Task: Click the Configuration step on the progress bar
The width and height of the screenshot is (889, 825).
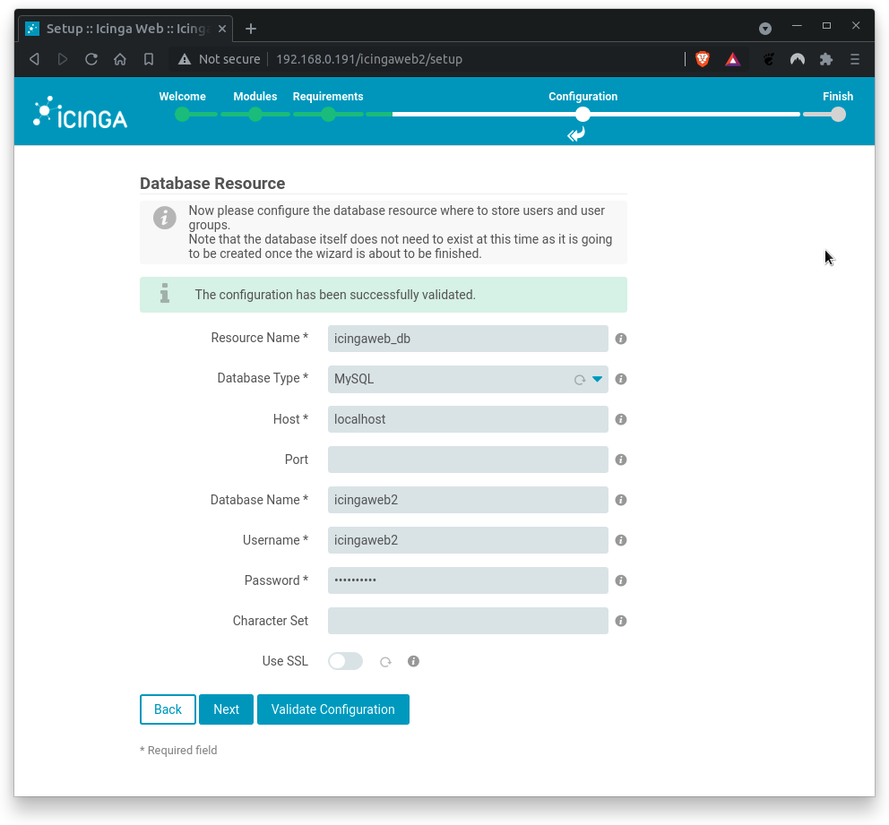Action: [583, 114]
